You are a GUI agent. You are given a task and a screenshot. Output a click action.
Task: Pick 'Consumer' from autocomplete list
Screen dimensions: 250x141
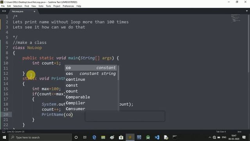pos(91,109)
